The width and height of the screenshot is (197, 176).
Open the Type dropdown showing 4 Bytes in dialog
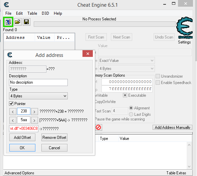(x=38, y=96)
